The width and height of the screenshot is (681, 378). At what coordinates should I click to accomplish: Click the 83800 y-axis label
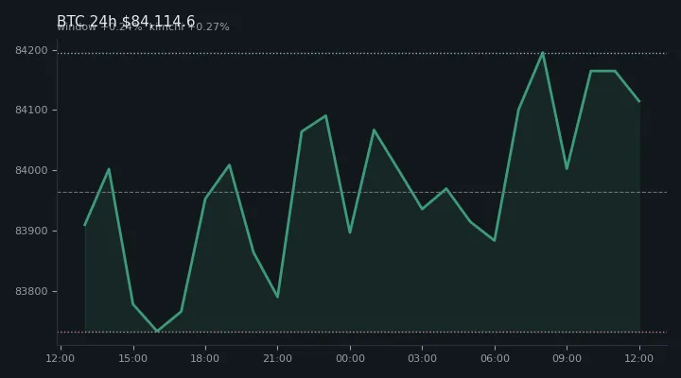point(31,291)
